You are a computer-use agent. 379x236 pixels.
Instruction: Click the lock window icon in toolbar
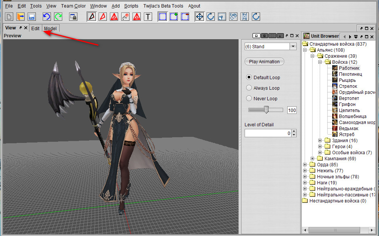[73, 17]
